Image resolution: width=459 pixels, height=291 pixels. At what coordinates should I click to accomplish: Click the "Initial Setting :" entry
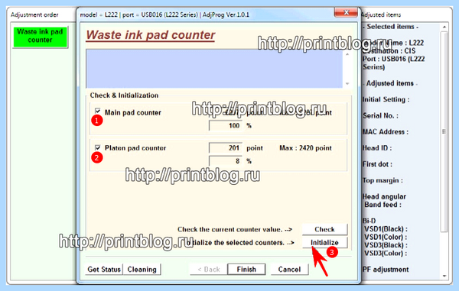click(386, 99)
